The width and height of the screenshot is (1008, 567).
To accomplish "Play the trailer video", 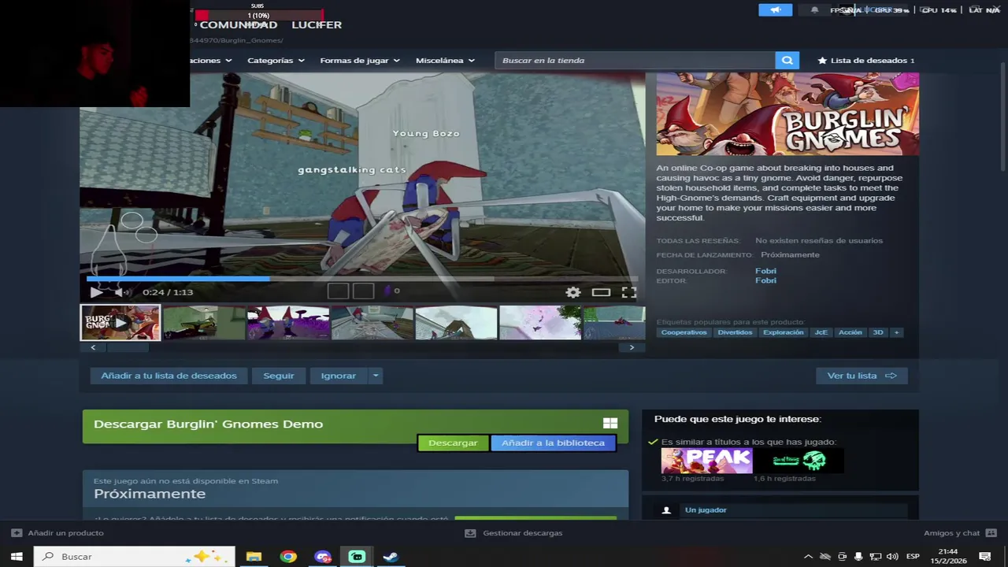I will [95, 292].
